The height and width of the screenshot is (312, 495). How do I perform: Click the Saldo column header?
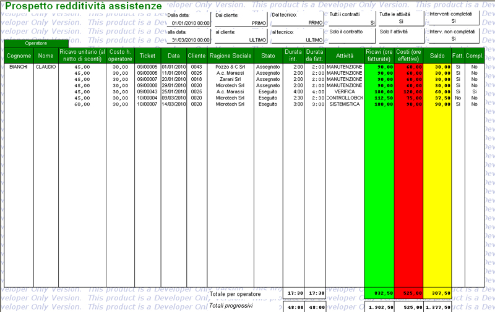437,56
